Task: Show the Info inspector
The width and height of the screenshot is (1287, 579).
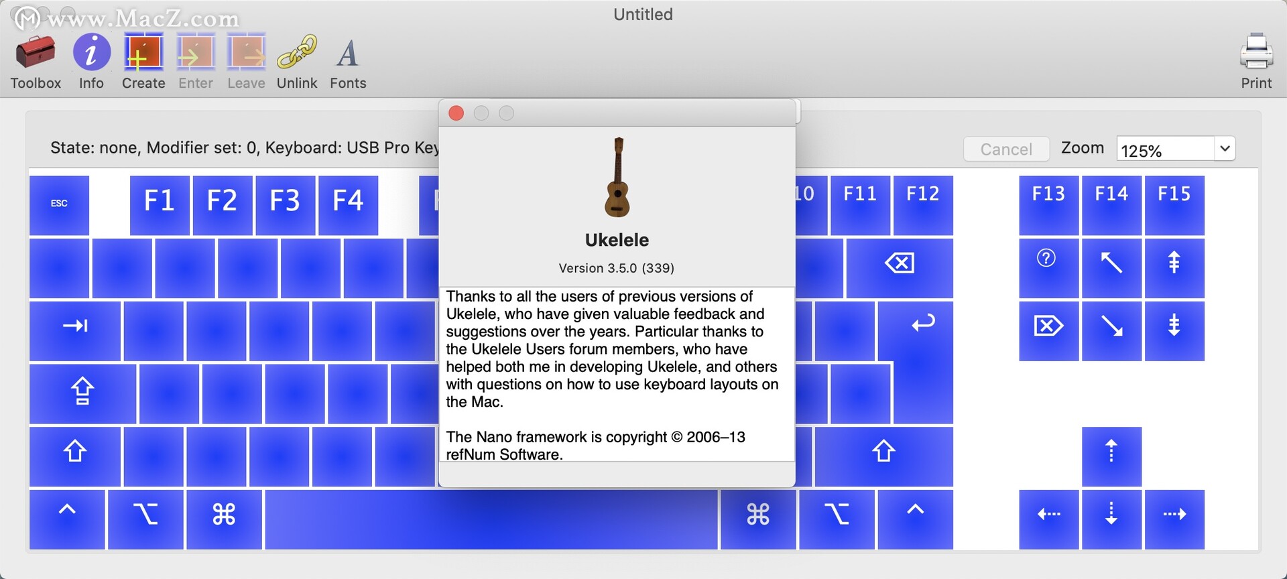Action: coord(91,62)
